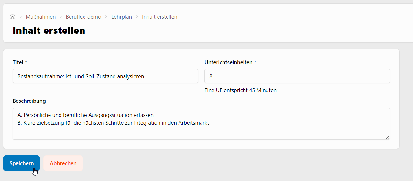The width and height of the screenshot is (413, 181).
Task: Focus the Unterrichtseinheiten number field
Action: [x=297, y=76]
